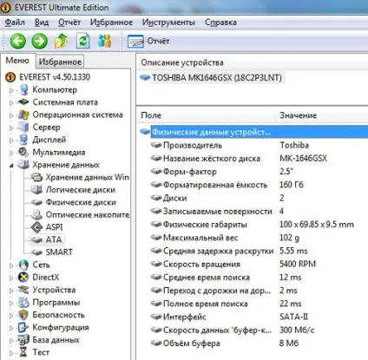Click the users toolbar icon
The height and width of the screenshot is (360, 368).
coord(104,41)
